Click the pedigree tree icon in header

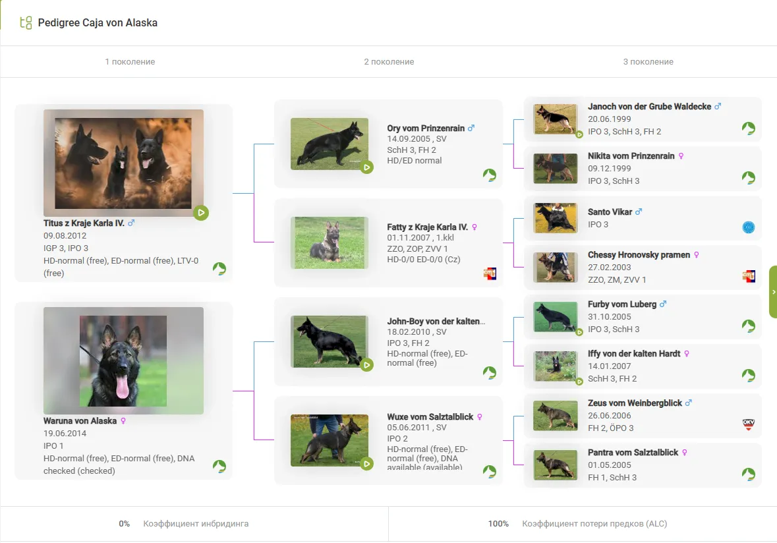point(26,23)
